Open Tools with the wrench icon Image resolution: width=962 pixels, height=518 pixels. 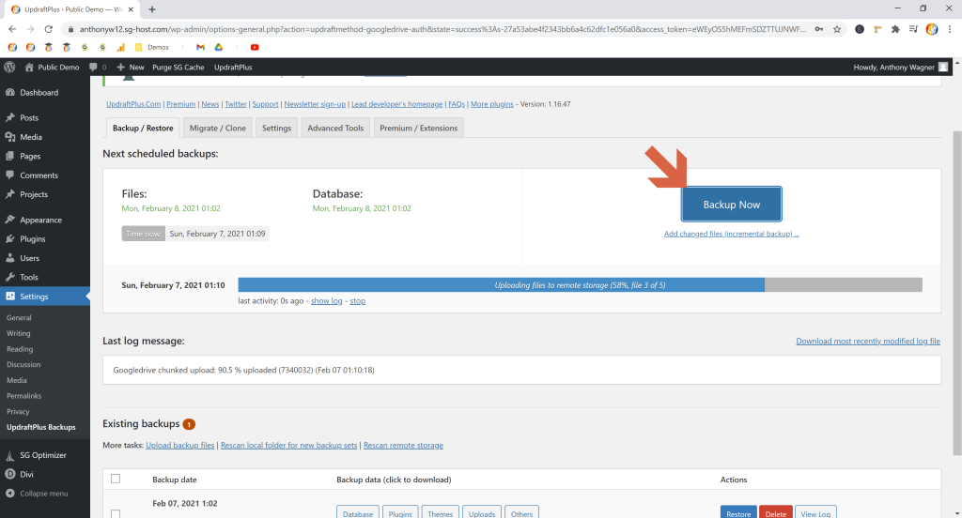tap(9, 277)
